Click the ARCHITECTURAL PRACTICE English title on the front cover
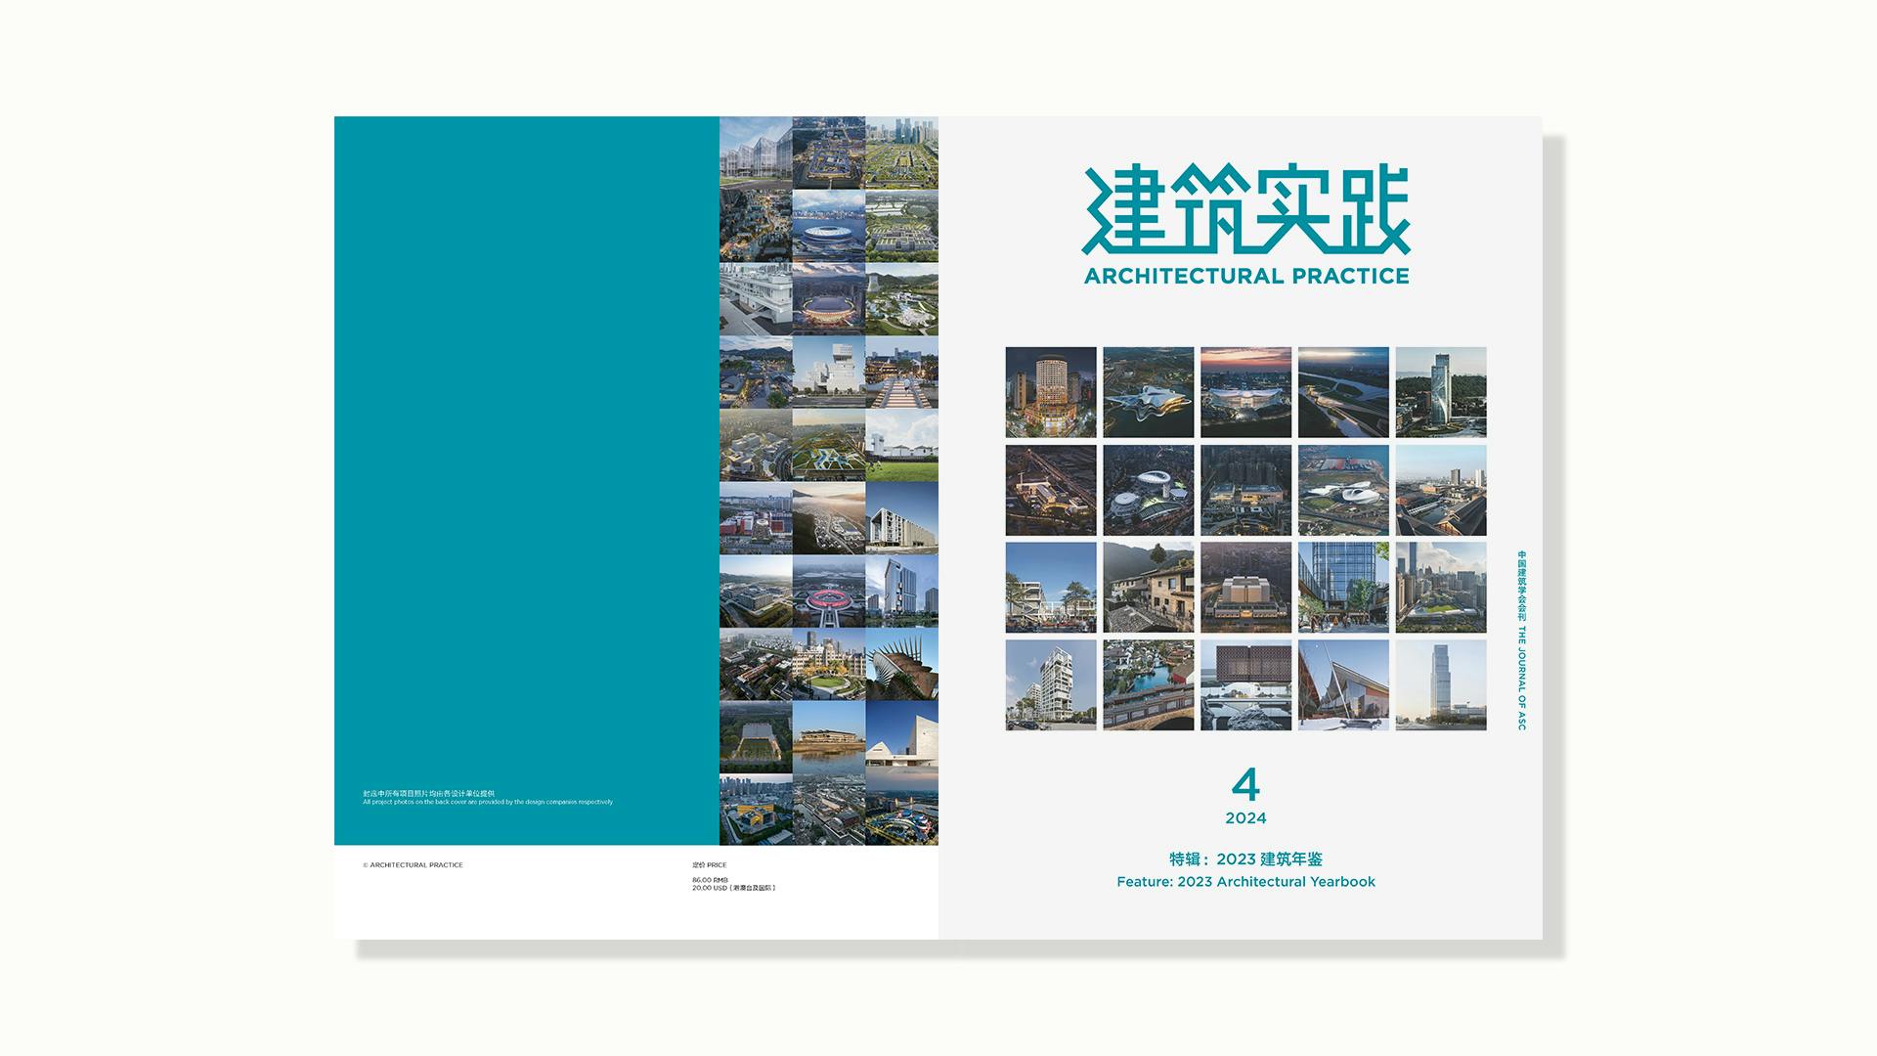The image size is (1877, 1056). point(1246,276)
